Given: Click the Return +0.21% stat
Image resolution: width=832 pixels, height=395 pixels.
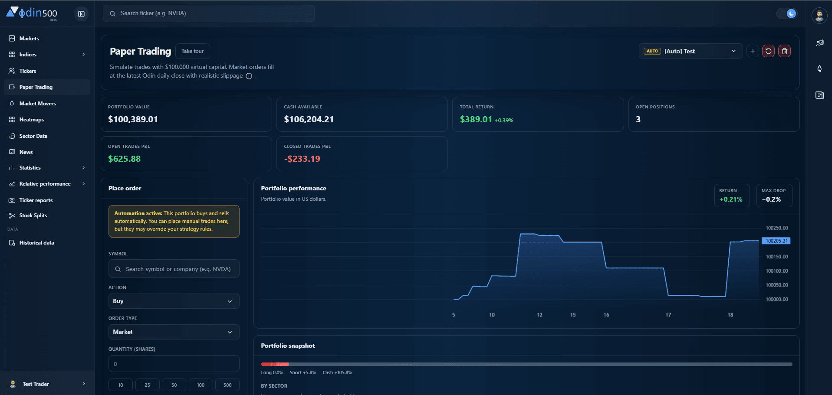Looking at the screenshot, I should coord(732,196).
